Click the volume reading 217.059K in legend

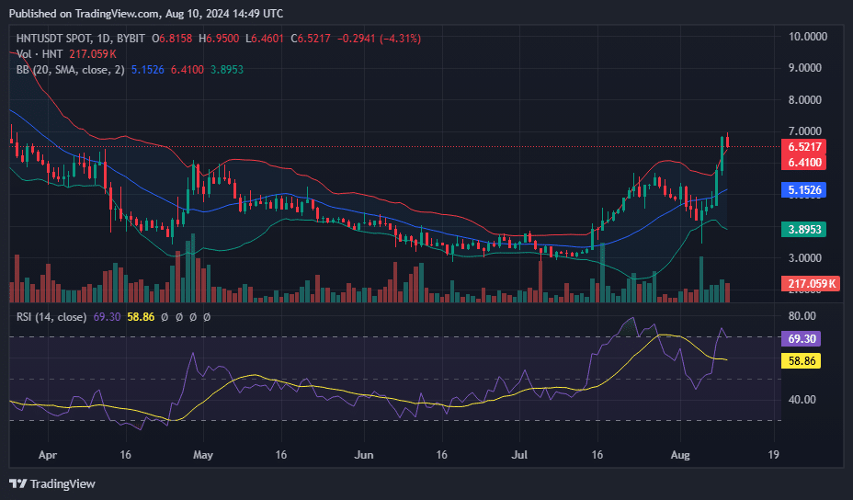93,54
